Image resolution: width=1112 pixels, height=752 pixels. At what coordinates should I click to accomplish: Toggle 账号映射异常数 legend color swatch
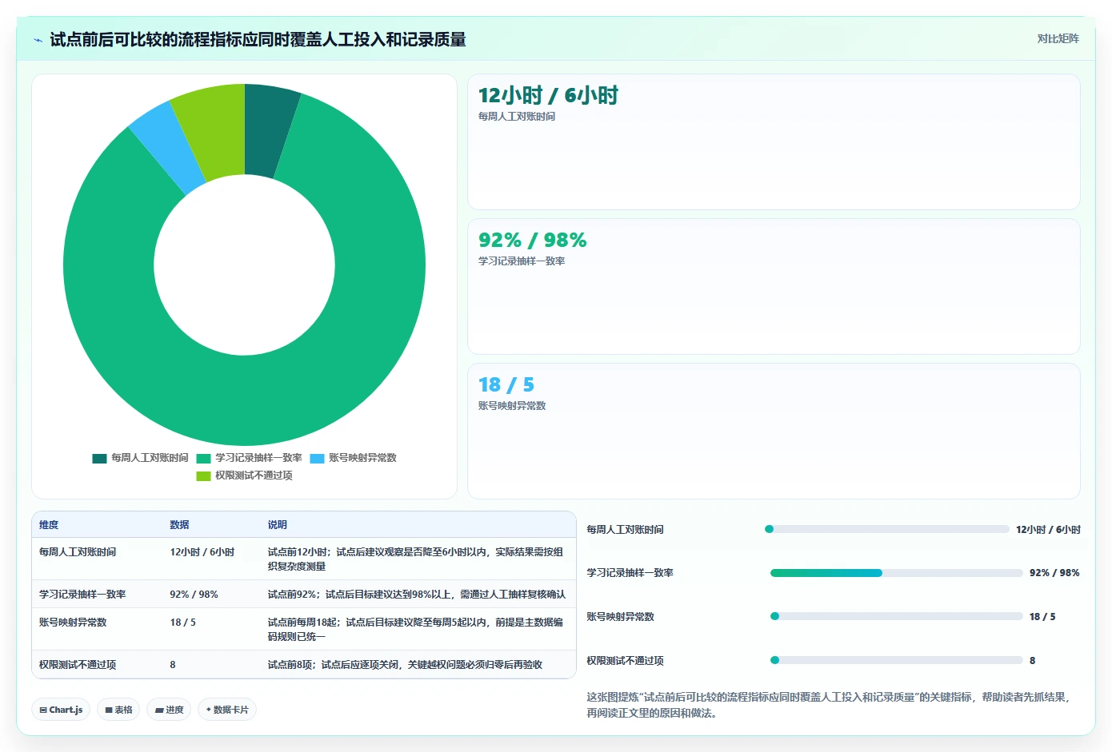[x=317, y=458]
